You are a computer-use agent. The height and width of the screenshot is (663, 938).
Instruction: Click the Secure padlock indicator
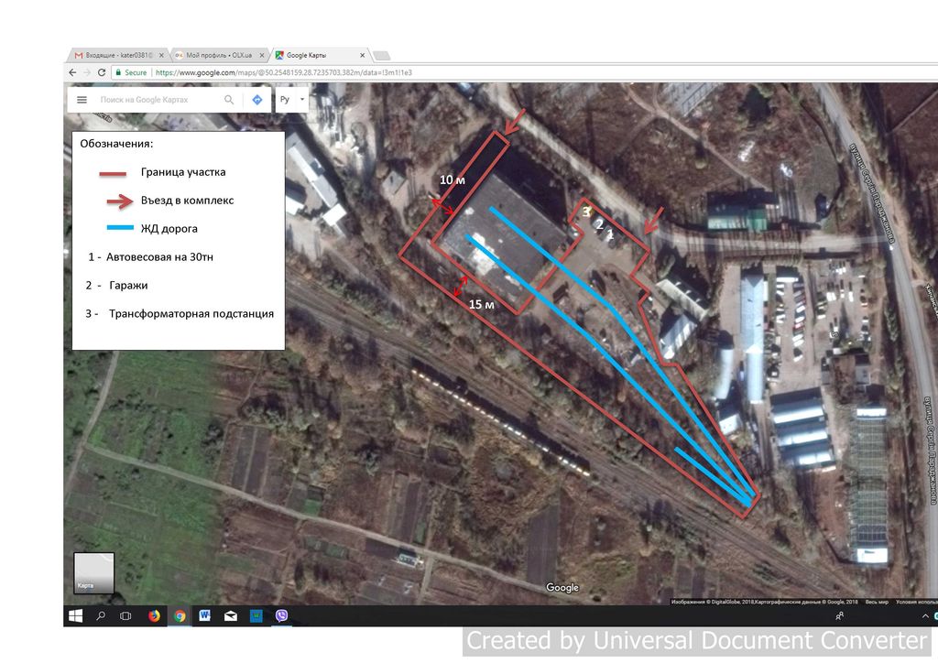click(x=131, y=72)
